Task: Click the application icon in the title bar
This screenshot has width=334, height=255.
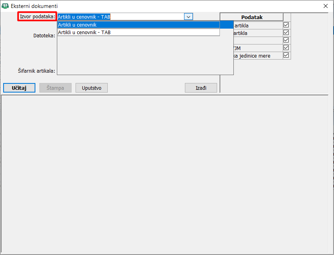Action: (x=6, y=6)
